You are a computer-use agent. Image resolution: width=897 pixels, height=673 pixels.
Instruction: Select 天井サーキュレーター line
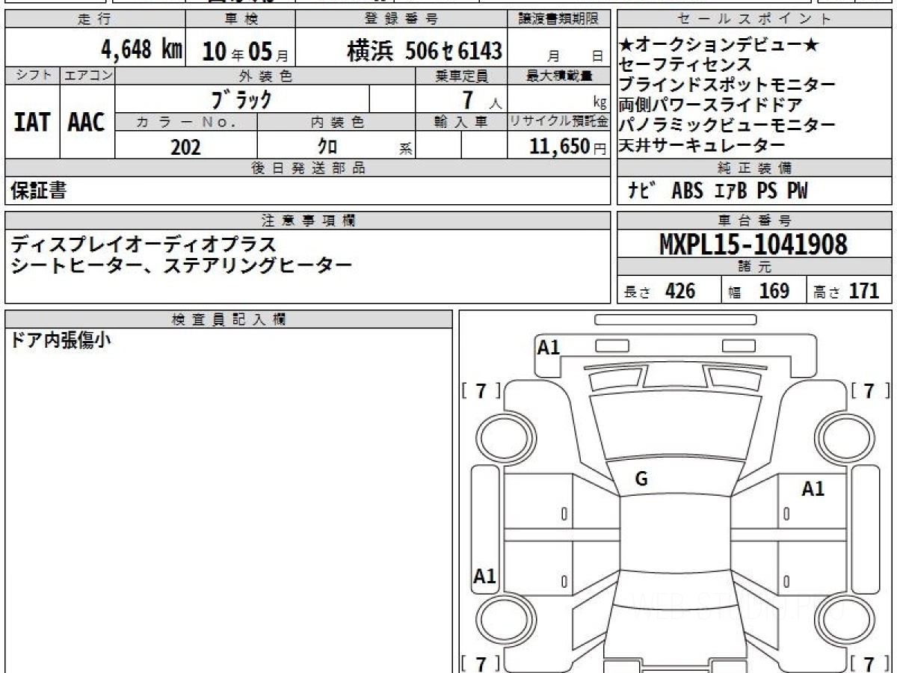point(702,145)
